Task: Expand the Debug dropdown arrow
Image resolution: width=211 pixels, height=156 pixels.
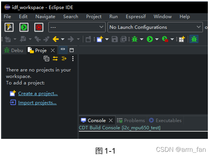Action: click(x=142, y=39)
